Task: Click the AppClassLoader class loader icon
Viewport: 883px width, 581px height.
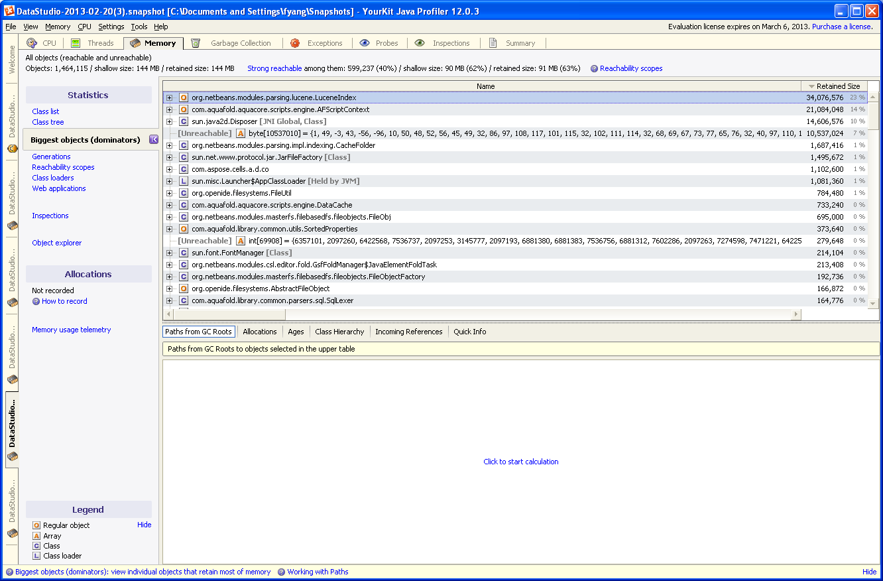Action: coord(184,181)
